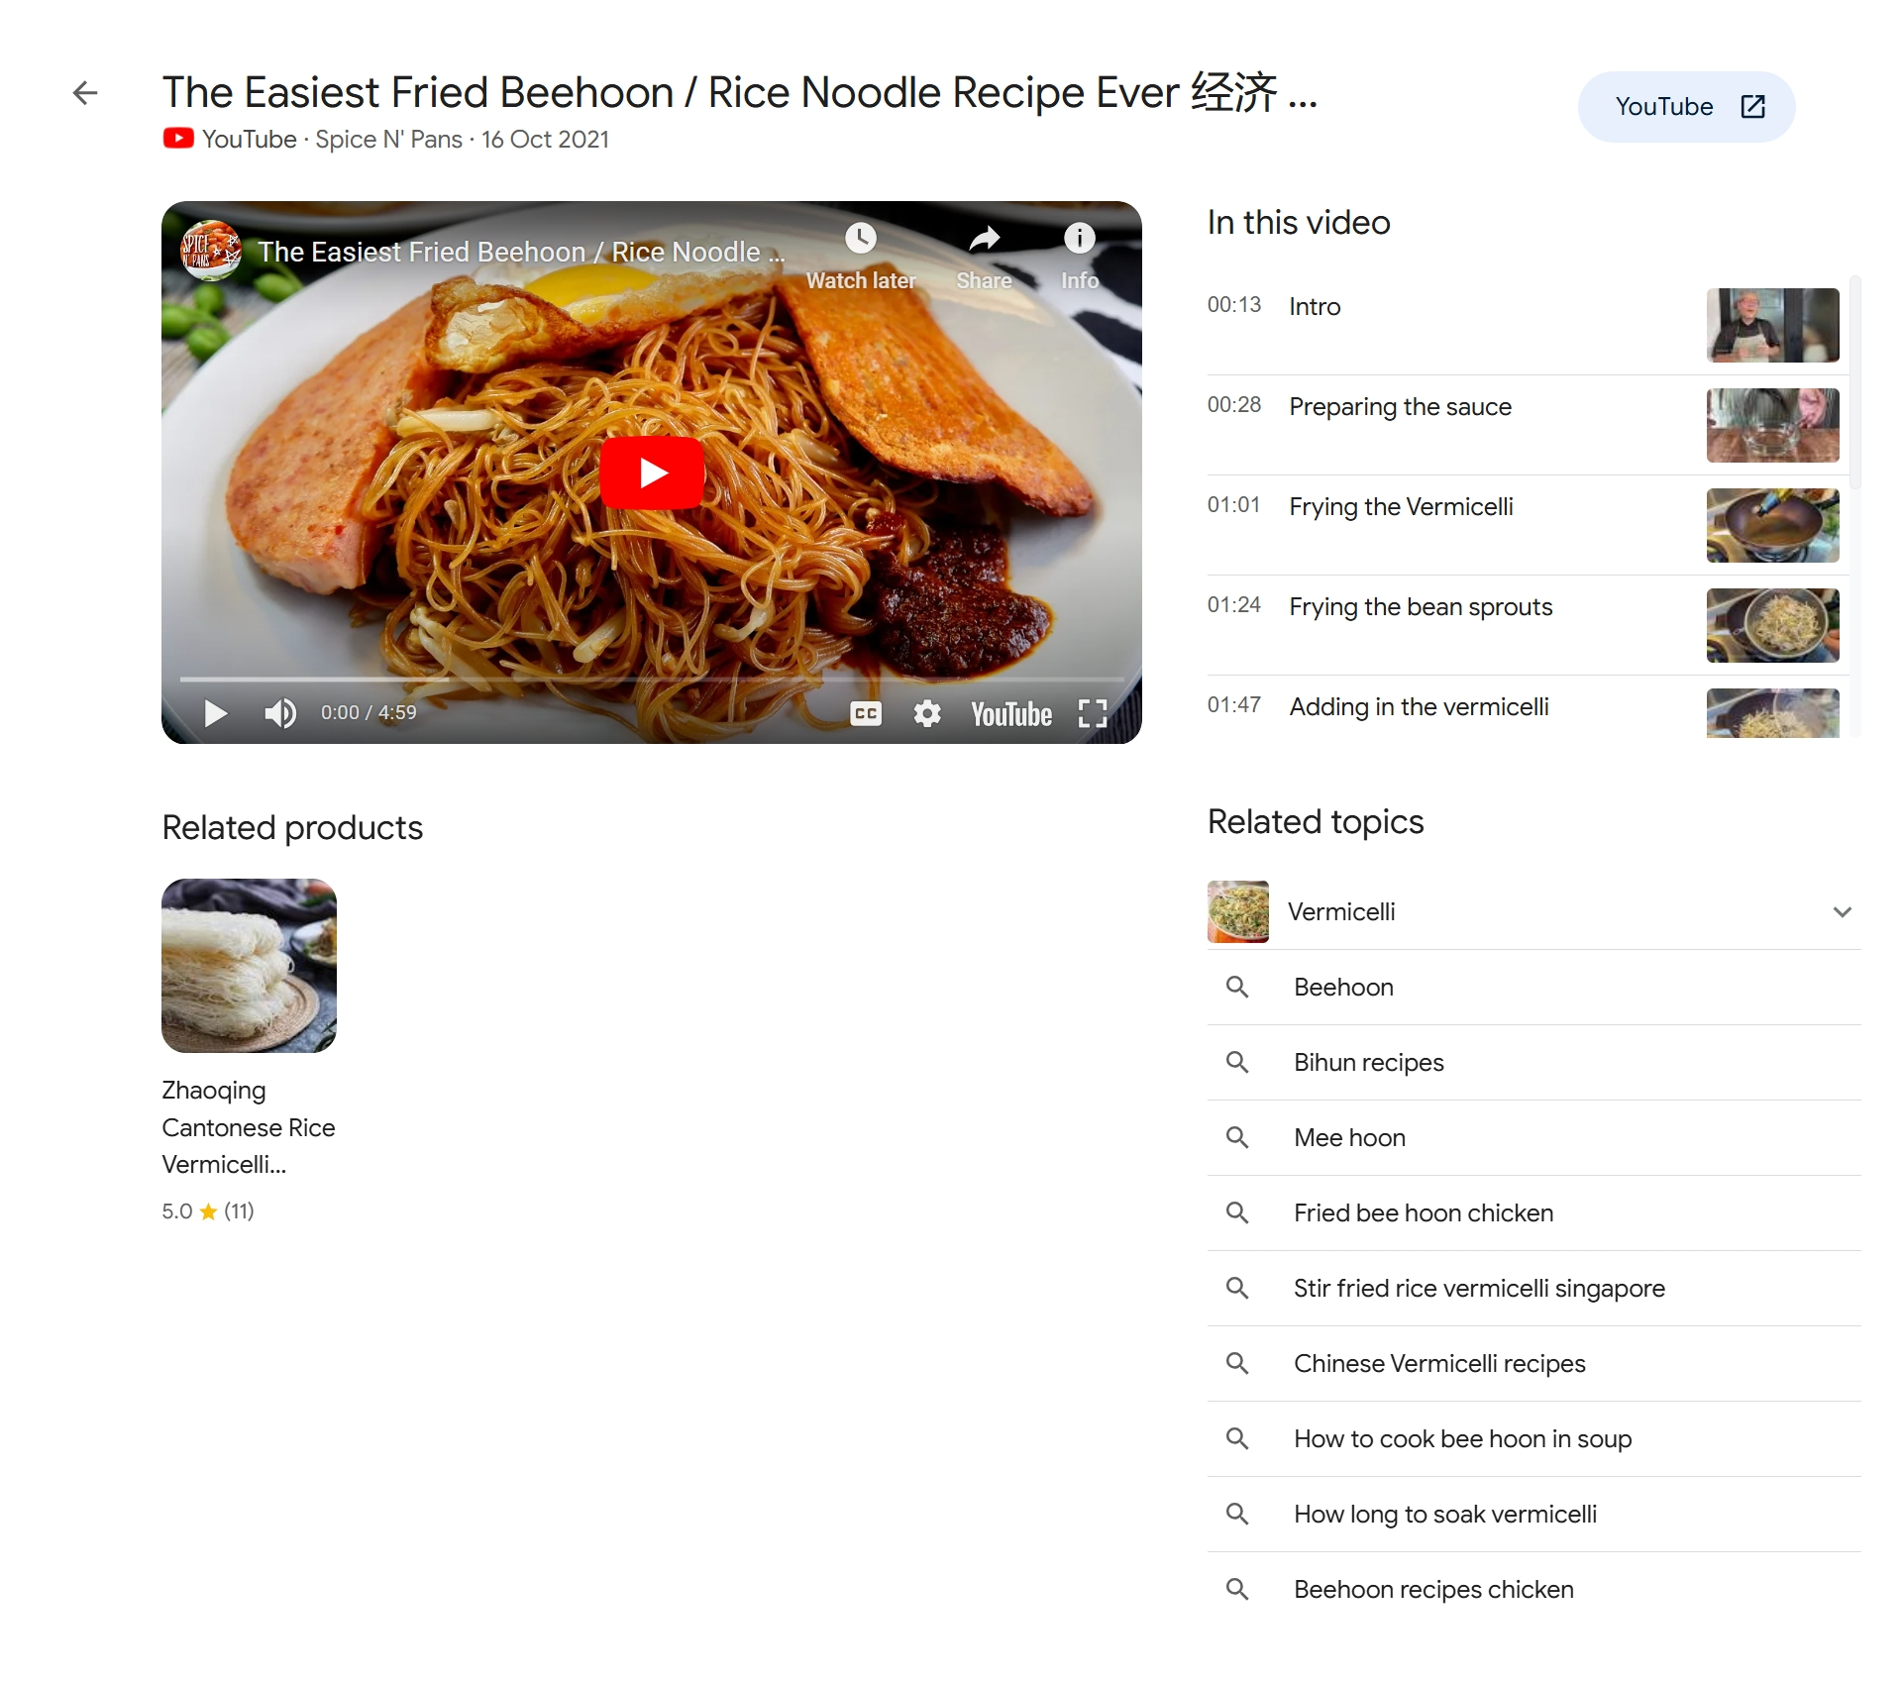Screen dimensions: 1902x1682
Task: Click the YouTube logo in player bar
Action: pos(1011,714)
